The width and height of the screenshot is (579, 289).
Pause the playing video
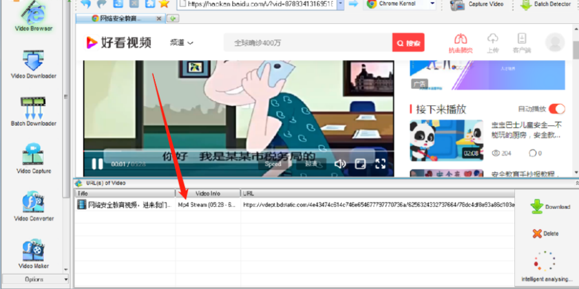coord(97,164)
